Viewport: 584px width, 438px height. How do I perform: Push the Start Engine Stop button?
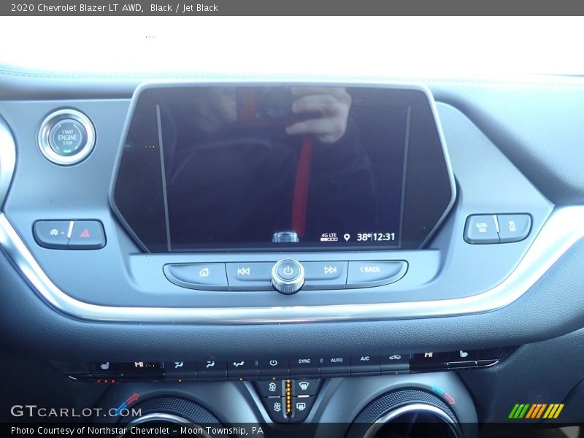click(66, 137)
